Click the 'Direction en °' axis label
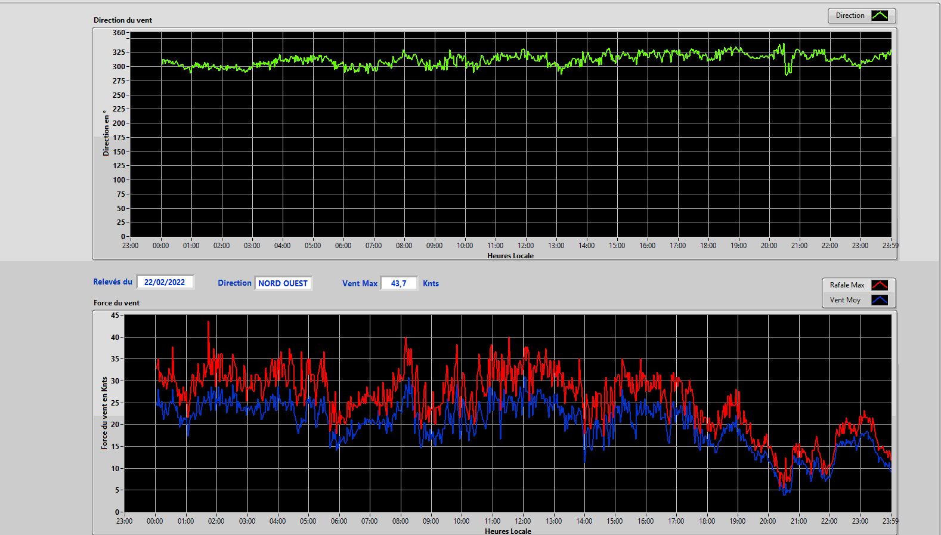941x535 pixels. pyautogui.click(x=106, y=133)
